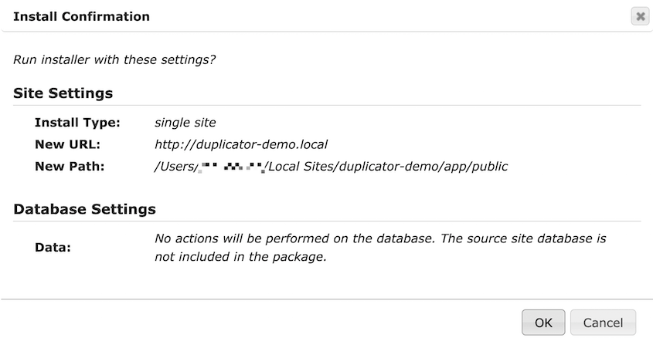Click the Install Type label
Image resolution: width=653 pixels, height=348 pixels.
pyautogui.click(x=77, y=122)
